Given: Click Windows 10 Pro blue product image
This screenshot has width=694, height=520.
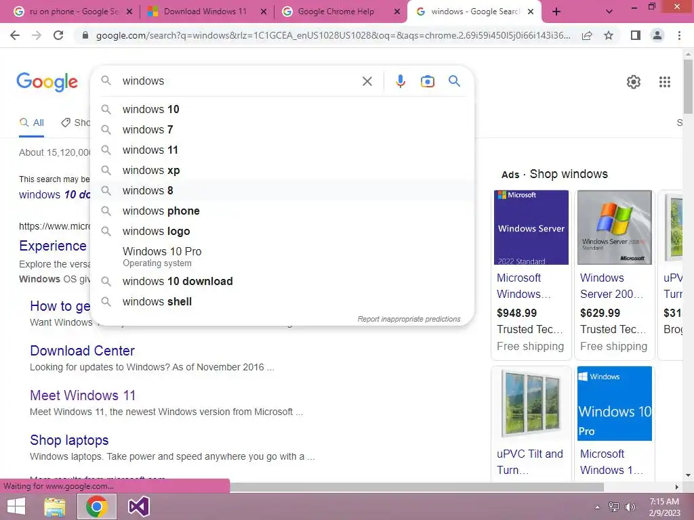Looking at the screenshot, I should (614, 404).
